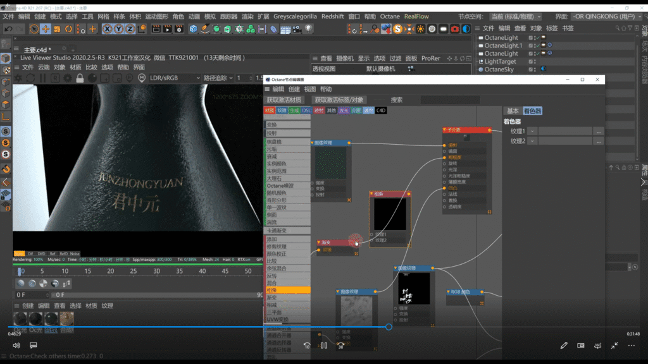Pause the Live Viewer render
Screen dimensions: 648x364
[42, 78]
